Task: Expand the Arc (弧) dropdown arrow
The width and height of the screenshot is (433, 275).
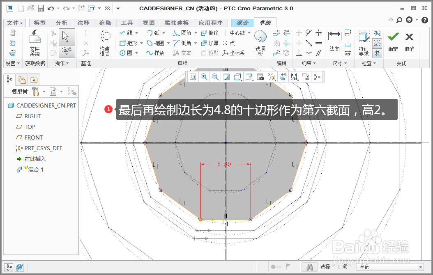Action: pos(164,33)
